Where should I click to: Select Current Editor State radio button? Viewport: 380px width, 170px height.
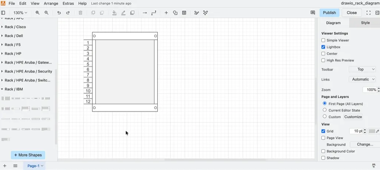tap(325, 110)
